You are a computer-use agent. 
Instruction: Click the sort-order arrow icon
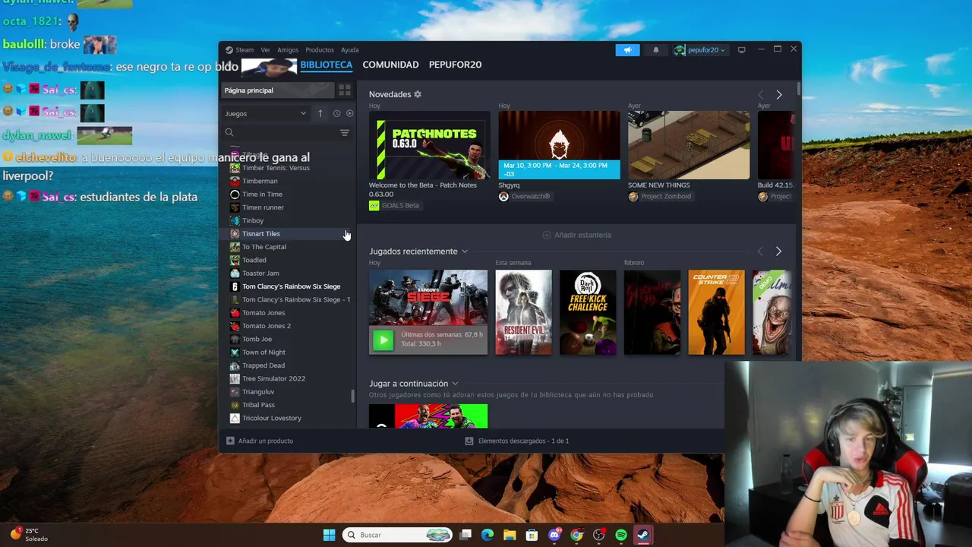pyautogui.click(x=320, y=113)
